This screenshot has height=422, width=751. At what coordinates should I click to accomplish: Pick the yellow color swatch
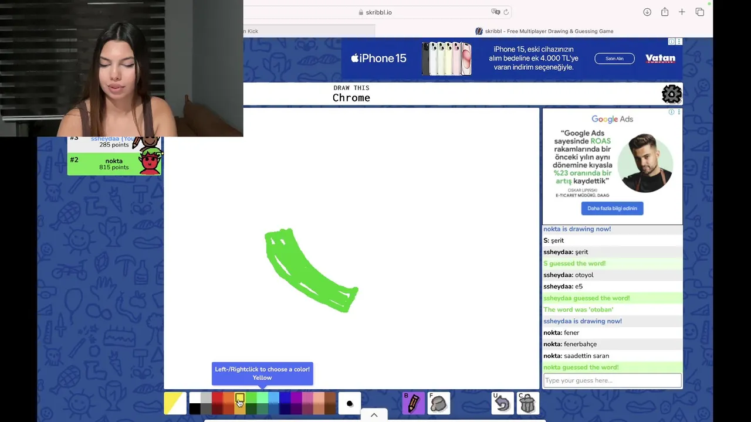pos(240,397)
